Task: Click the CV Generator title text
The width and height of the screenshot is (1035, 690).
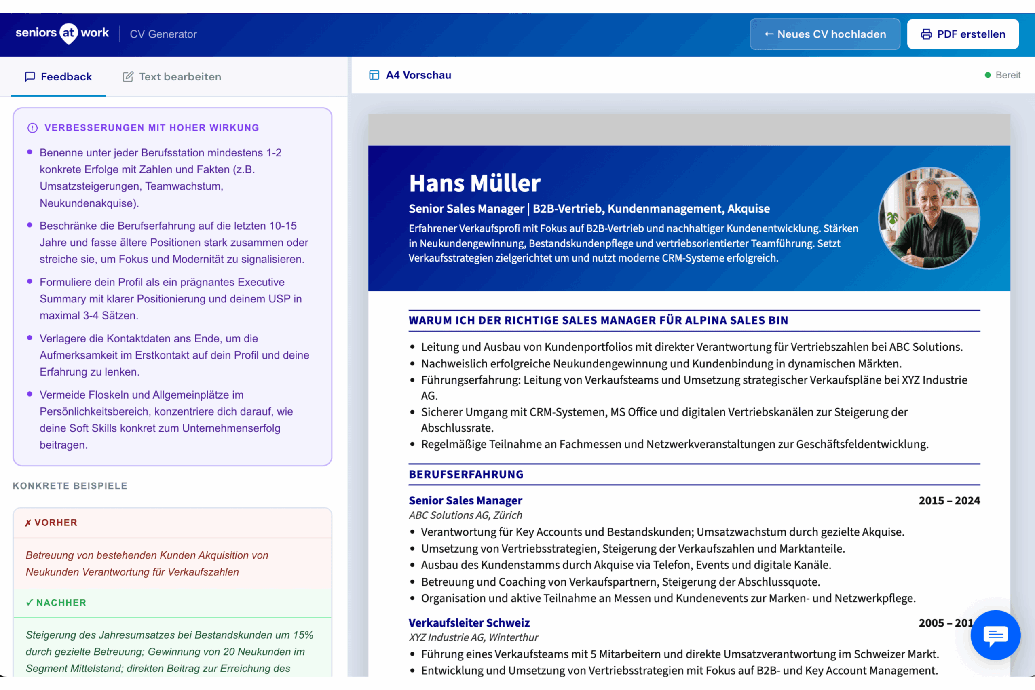Action: point(163,34)
